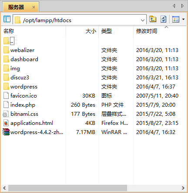Show the next tab with right arrow
This screenshot has height=193, width=188.
click(x=182, y=6)
